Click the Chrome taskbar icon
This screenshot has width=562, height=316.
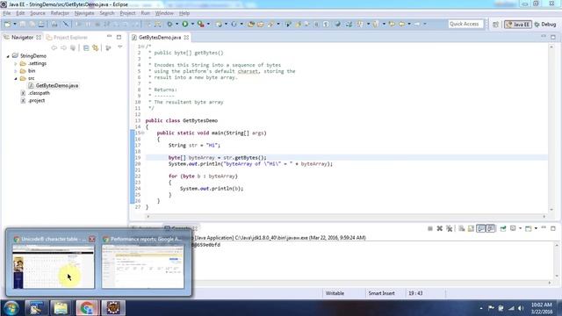pyautogui.click(x=87, y=308)
